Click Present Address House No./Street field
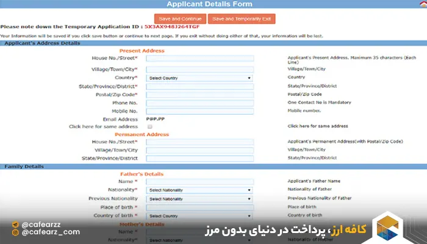 click(x=200, y=59)
